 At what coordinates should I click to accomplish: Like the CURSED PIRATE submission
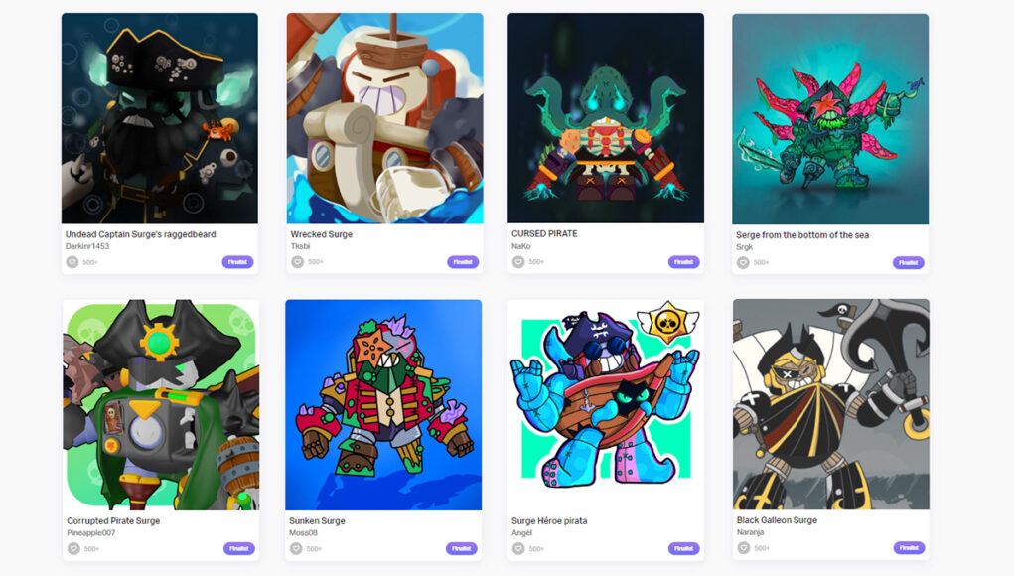pos(518,262)
